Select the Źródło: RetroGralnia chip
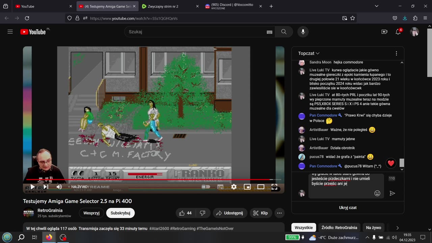This screenshot has width=432, height=243. [339, 228]
